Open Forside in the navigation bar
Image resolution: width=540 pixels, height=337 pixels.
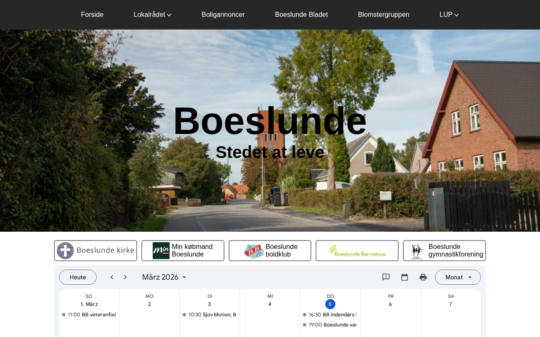92,15
